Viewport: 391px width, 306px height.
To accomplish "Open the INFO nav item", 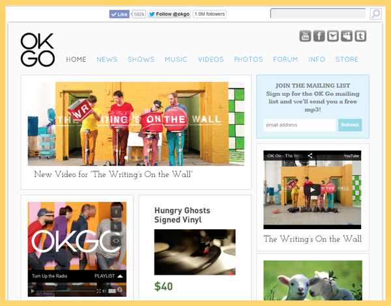I will tap(317, 59).
